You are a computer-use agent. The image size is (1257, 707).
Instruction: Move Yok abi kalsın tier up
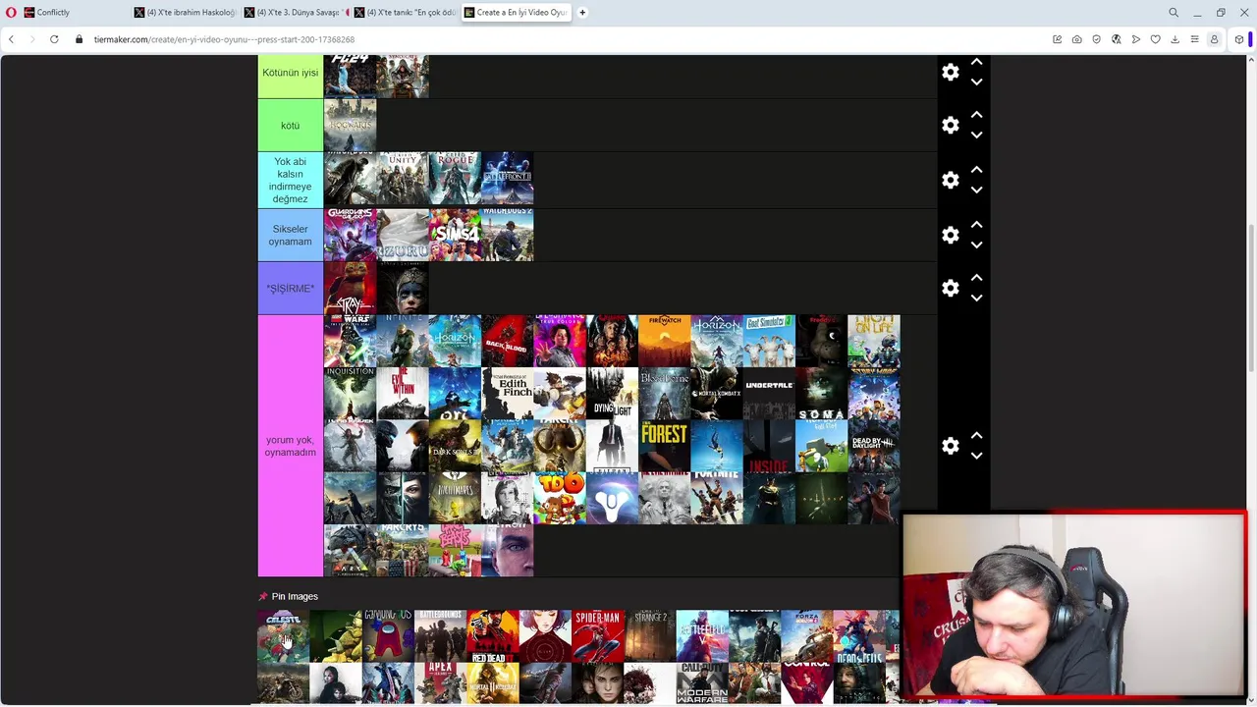pyautogui.click(x=976, y=170)
